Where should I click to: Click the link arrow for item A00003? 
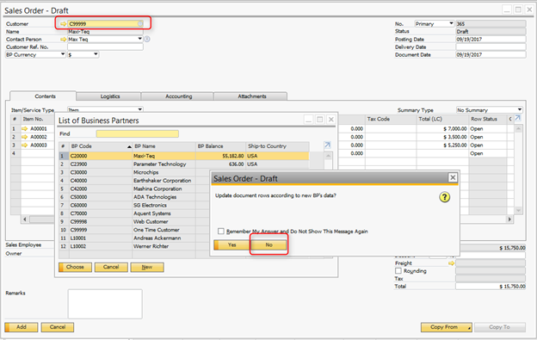[x=25, y=145]
